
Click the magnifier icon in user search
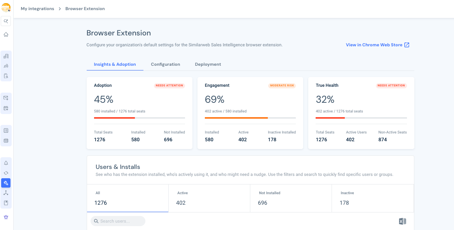[96, 221]
